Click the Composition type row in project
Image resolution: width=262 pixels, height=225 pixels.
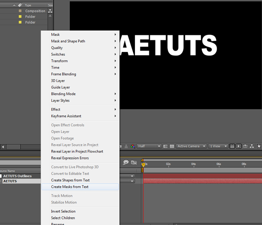(x=35, y=11)
